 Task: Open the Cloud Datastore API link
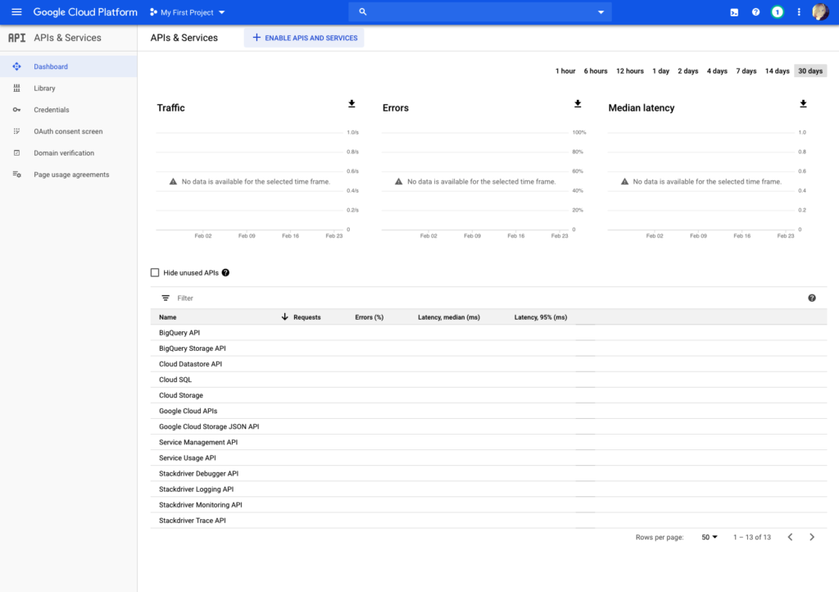click(x=190, y=364)
